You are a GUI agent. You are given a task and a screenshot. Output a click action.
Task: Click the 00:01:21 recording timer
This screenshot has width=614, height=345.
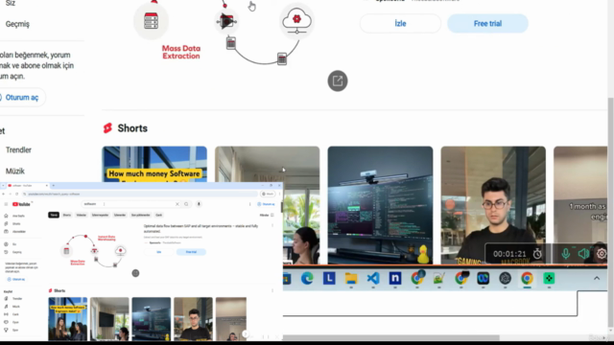509,254
